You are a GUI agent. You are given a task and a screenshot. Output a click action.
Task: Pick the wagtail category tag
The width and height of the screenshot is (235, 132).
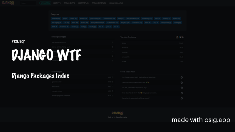[176, 19]
